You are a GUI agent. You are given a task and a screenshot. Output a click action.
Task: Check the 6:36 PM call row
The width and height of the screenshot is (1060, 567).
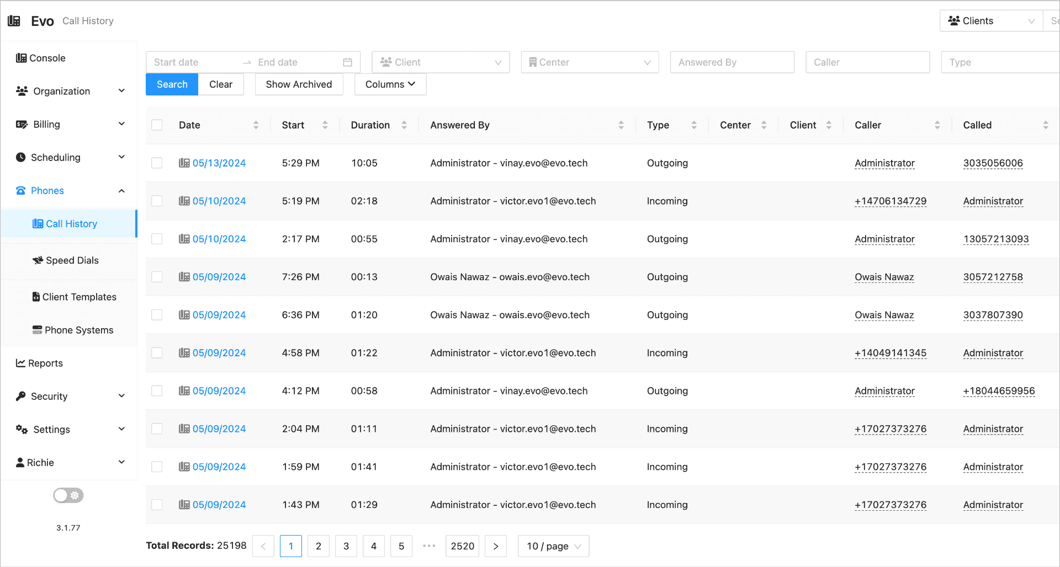coord(157,315)
